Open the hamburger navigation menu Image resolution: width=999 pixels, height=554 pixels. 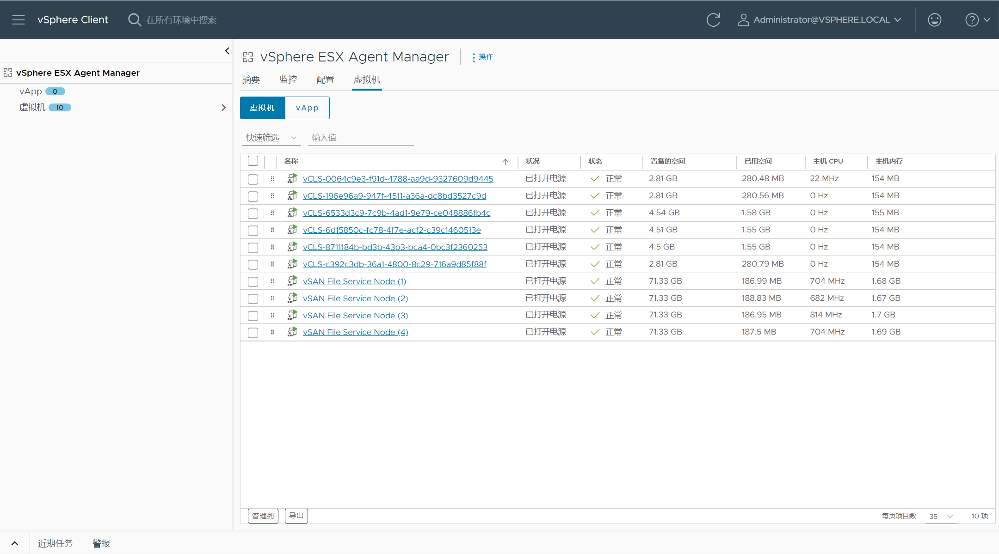18,20
